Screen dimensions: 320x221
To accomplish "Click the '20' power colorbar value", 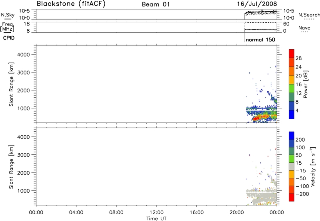I will point(298,76).
